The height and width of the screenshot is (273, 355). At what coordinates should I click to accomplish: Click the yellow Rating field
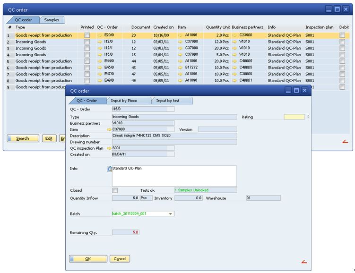pos(294,117)
